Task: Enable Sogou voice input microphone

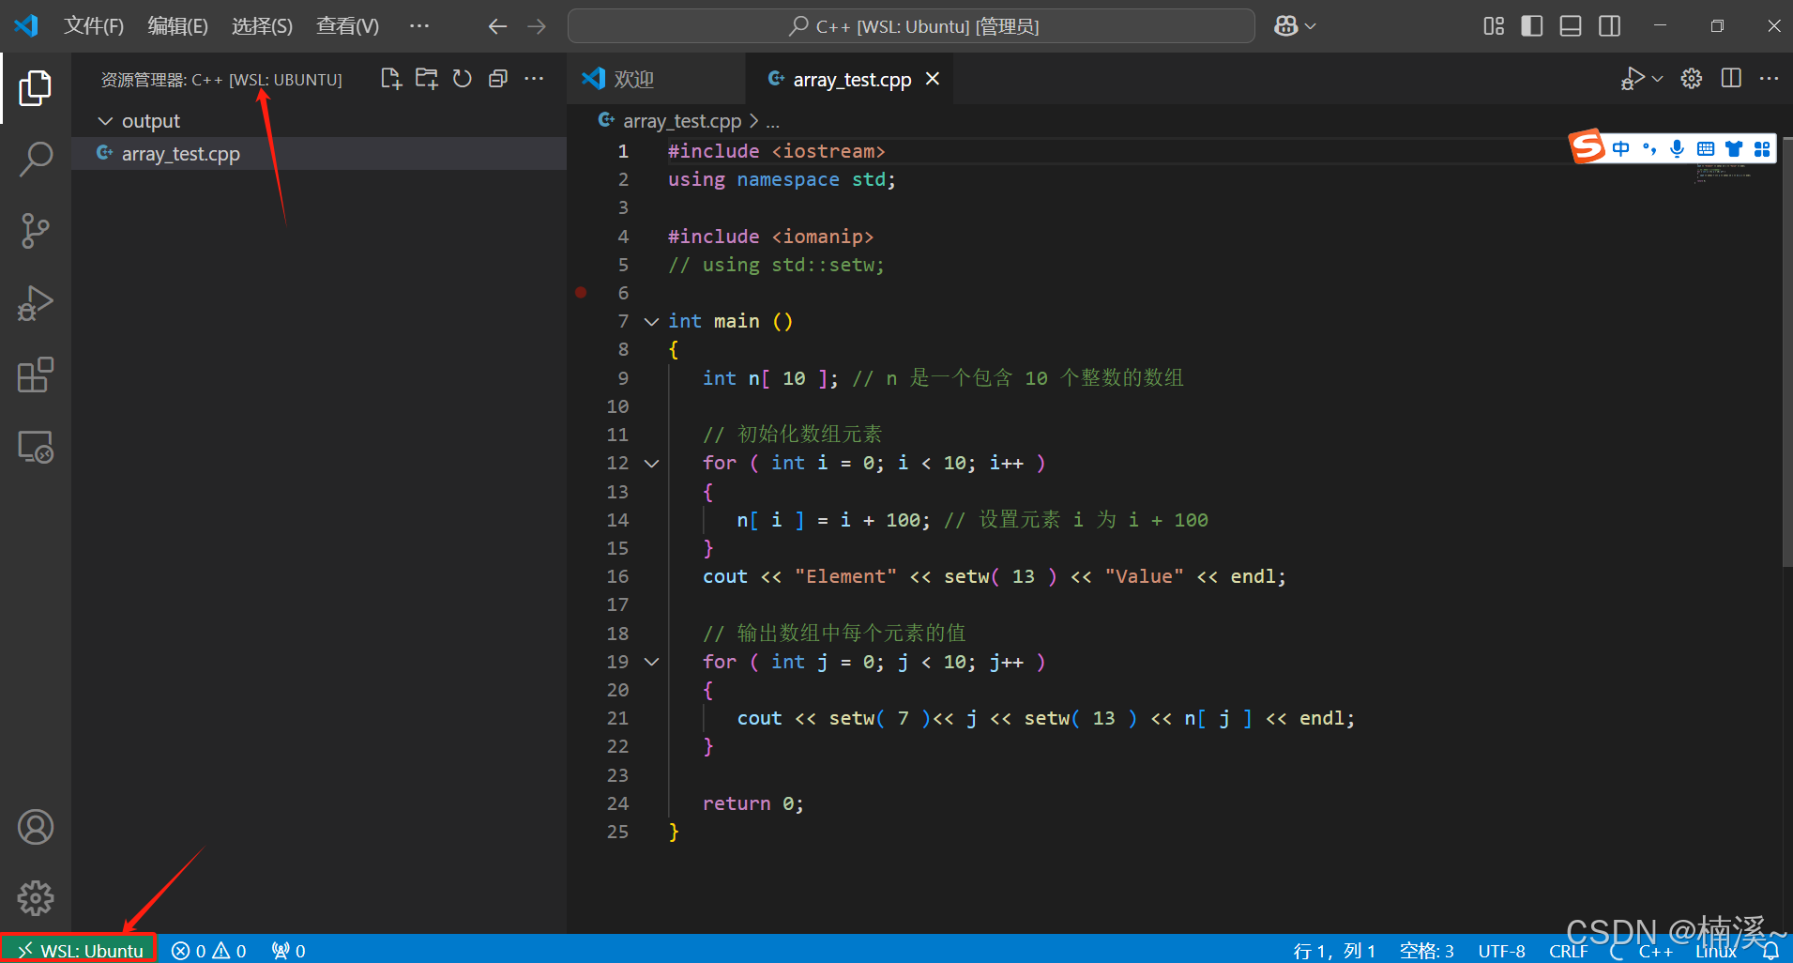Action: [1678, 148]
